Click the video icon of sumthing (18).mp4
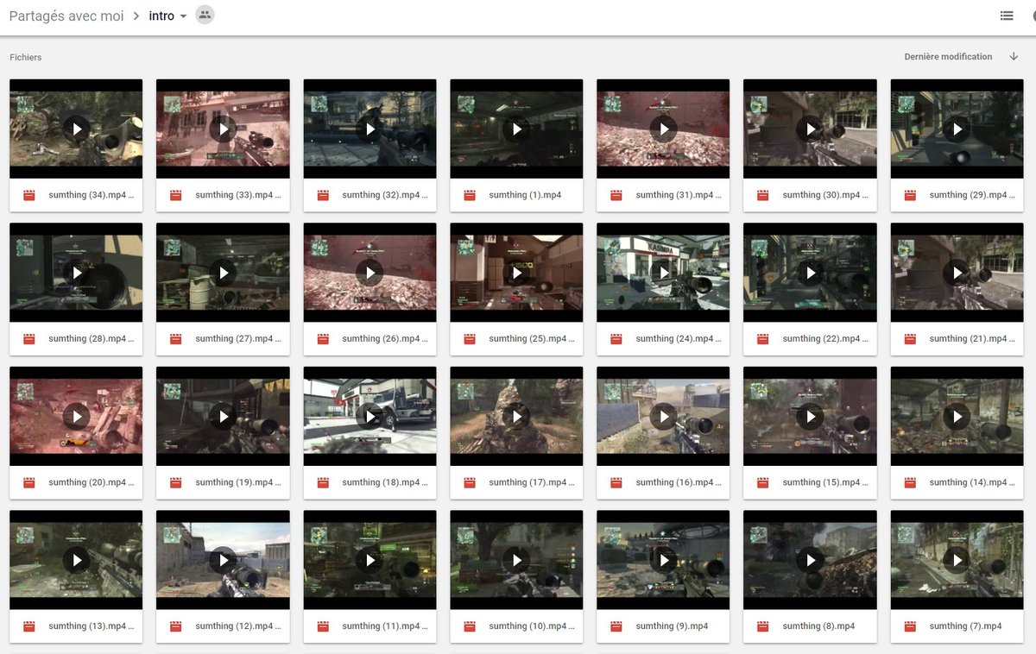 (x=323, y=483)
